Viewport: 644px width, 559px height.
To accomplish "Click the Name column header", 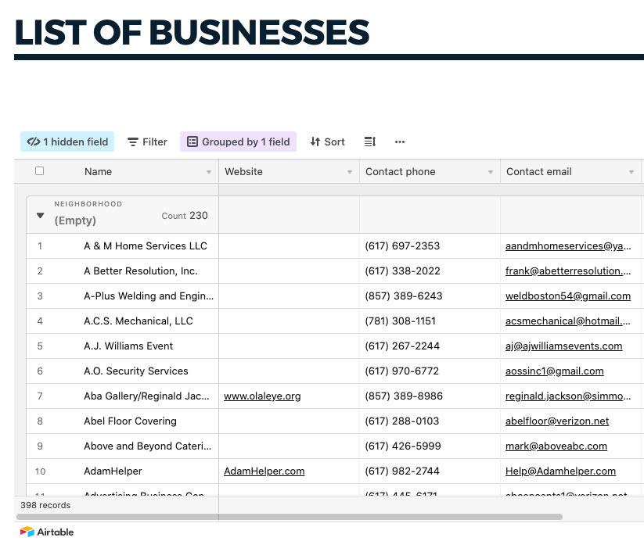I will pos(98,171).
